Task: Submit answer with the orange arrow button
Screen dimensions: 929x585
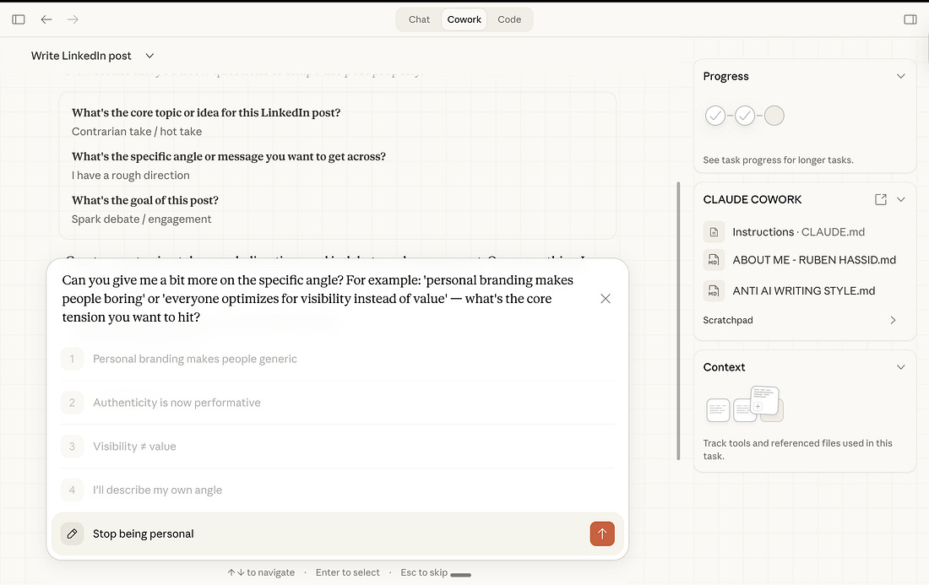Action: point(602,534)
